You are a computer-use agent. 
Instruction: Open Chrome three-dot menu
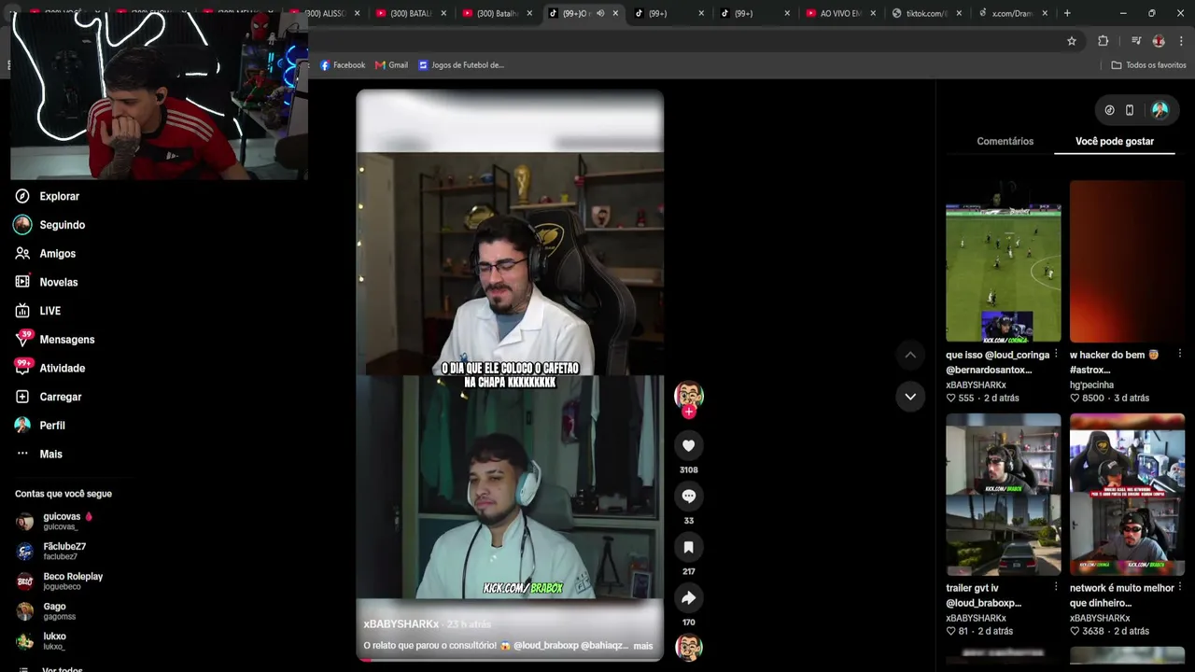pyautogui.click(x=1181, y=41)
